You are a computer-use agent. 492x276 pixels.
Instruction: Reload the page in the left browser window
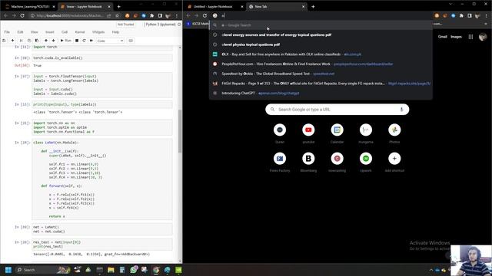click(22, 15)
